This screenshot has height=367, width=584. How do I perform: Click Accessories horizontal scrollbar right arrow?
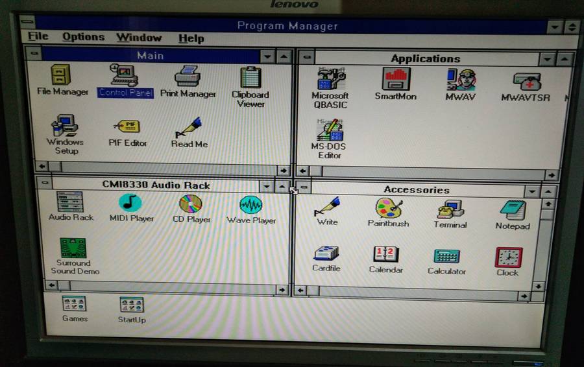[524, 296]
